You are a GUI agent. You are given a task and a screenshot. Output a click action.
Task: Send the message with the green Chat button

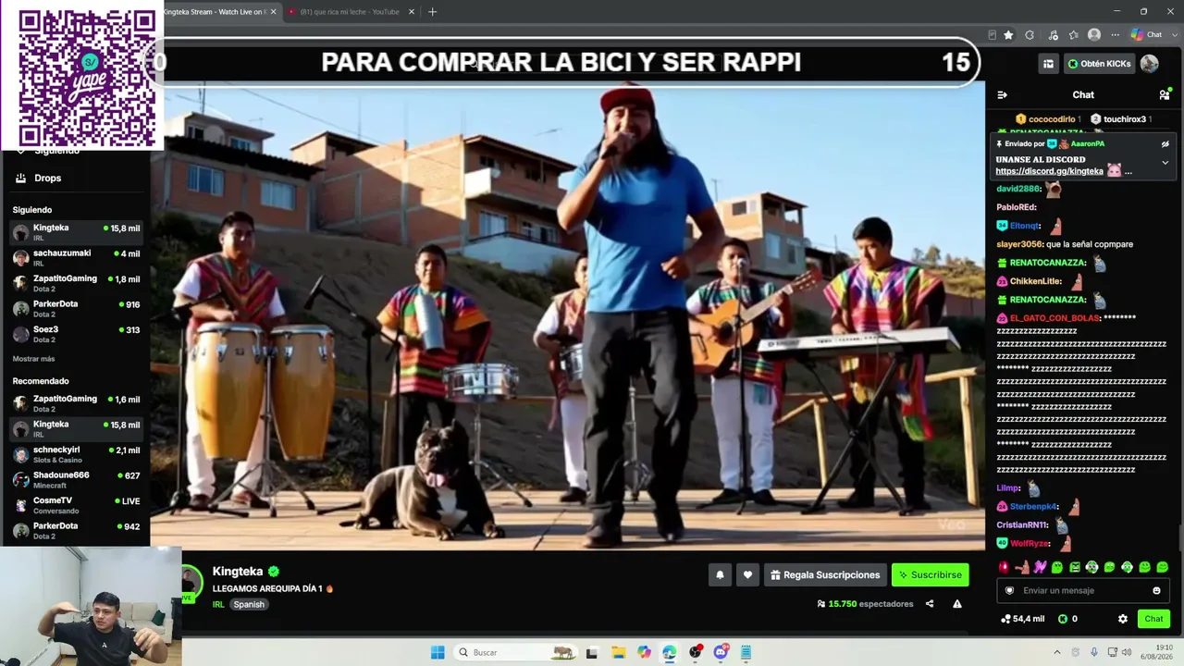pyautogui.click(x=1153, y=619)
